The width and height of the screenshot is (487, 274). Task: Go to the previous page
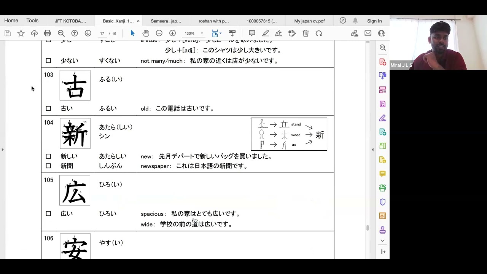75,33
